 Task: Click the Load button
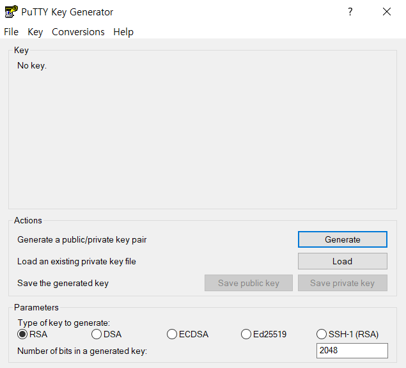(x=343, y=261)
